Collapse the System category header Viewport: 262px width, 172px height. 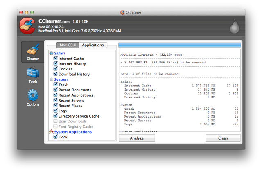click(61, 79)
